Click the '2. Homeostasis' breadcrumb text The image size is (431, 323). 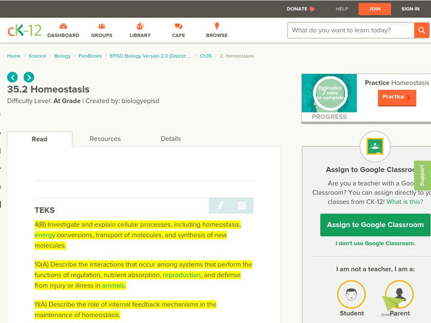tap(237, 56)
